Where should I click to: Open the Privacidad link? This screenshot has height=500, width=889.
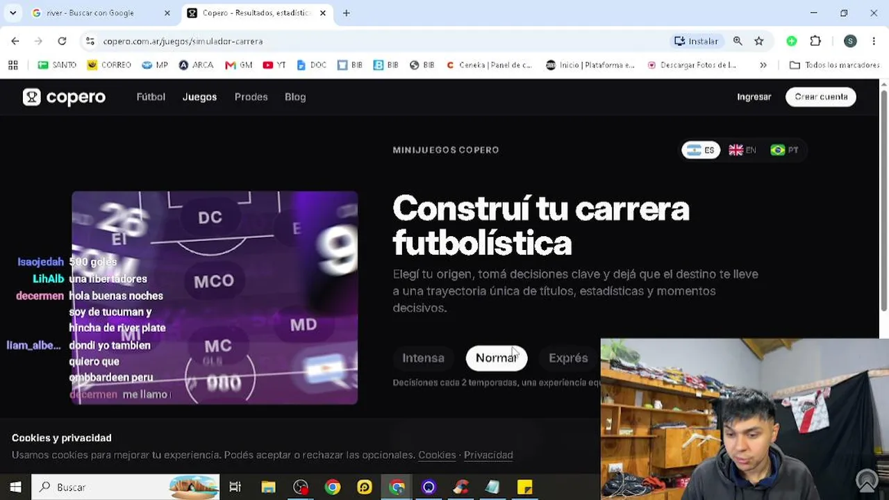point(488,455)
